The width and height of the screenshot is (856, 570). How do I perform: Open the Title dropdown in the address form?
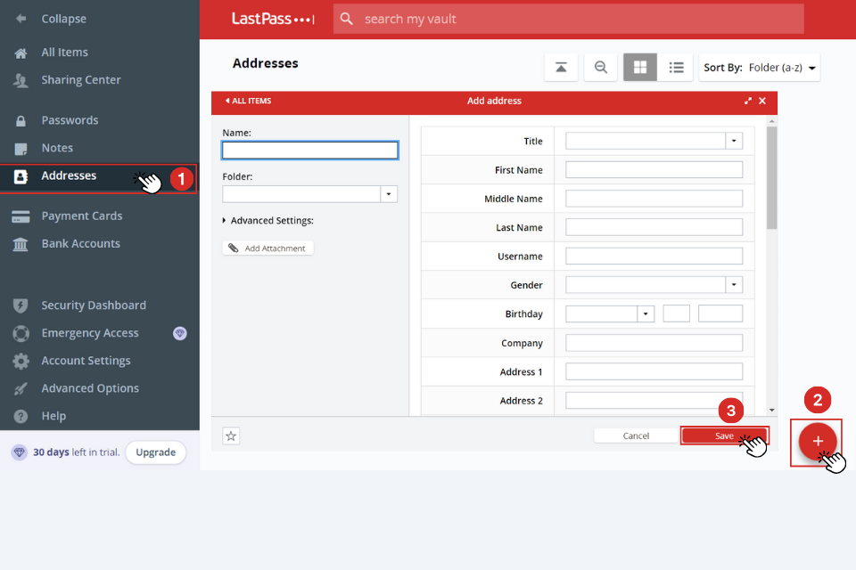[x=734, y=141]
